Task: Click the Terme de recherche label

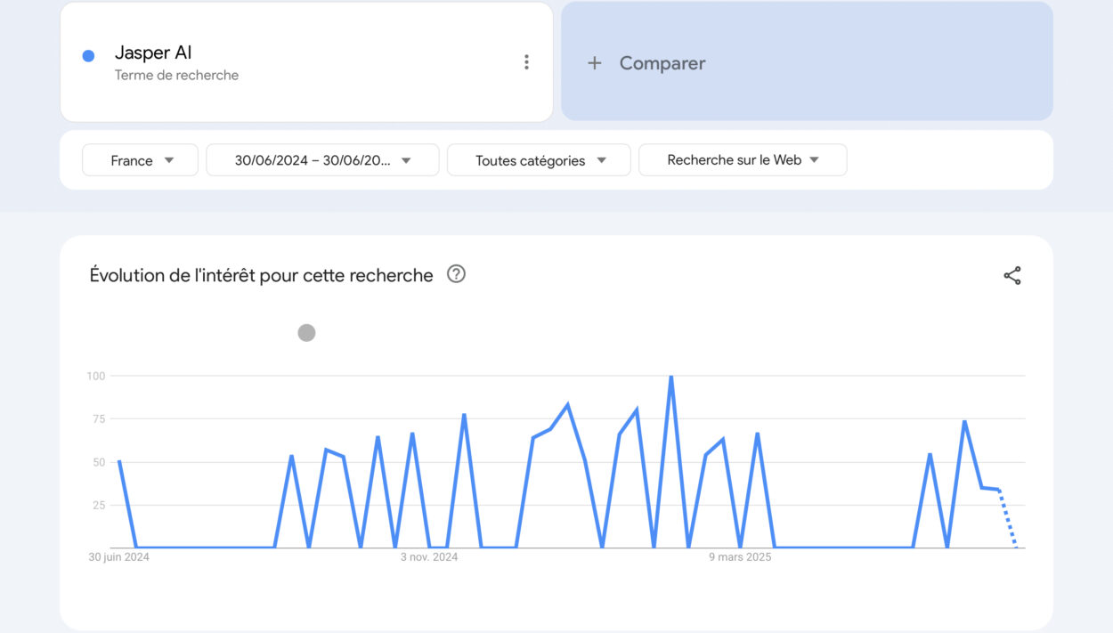Action: tap(176, 76)
